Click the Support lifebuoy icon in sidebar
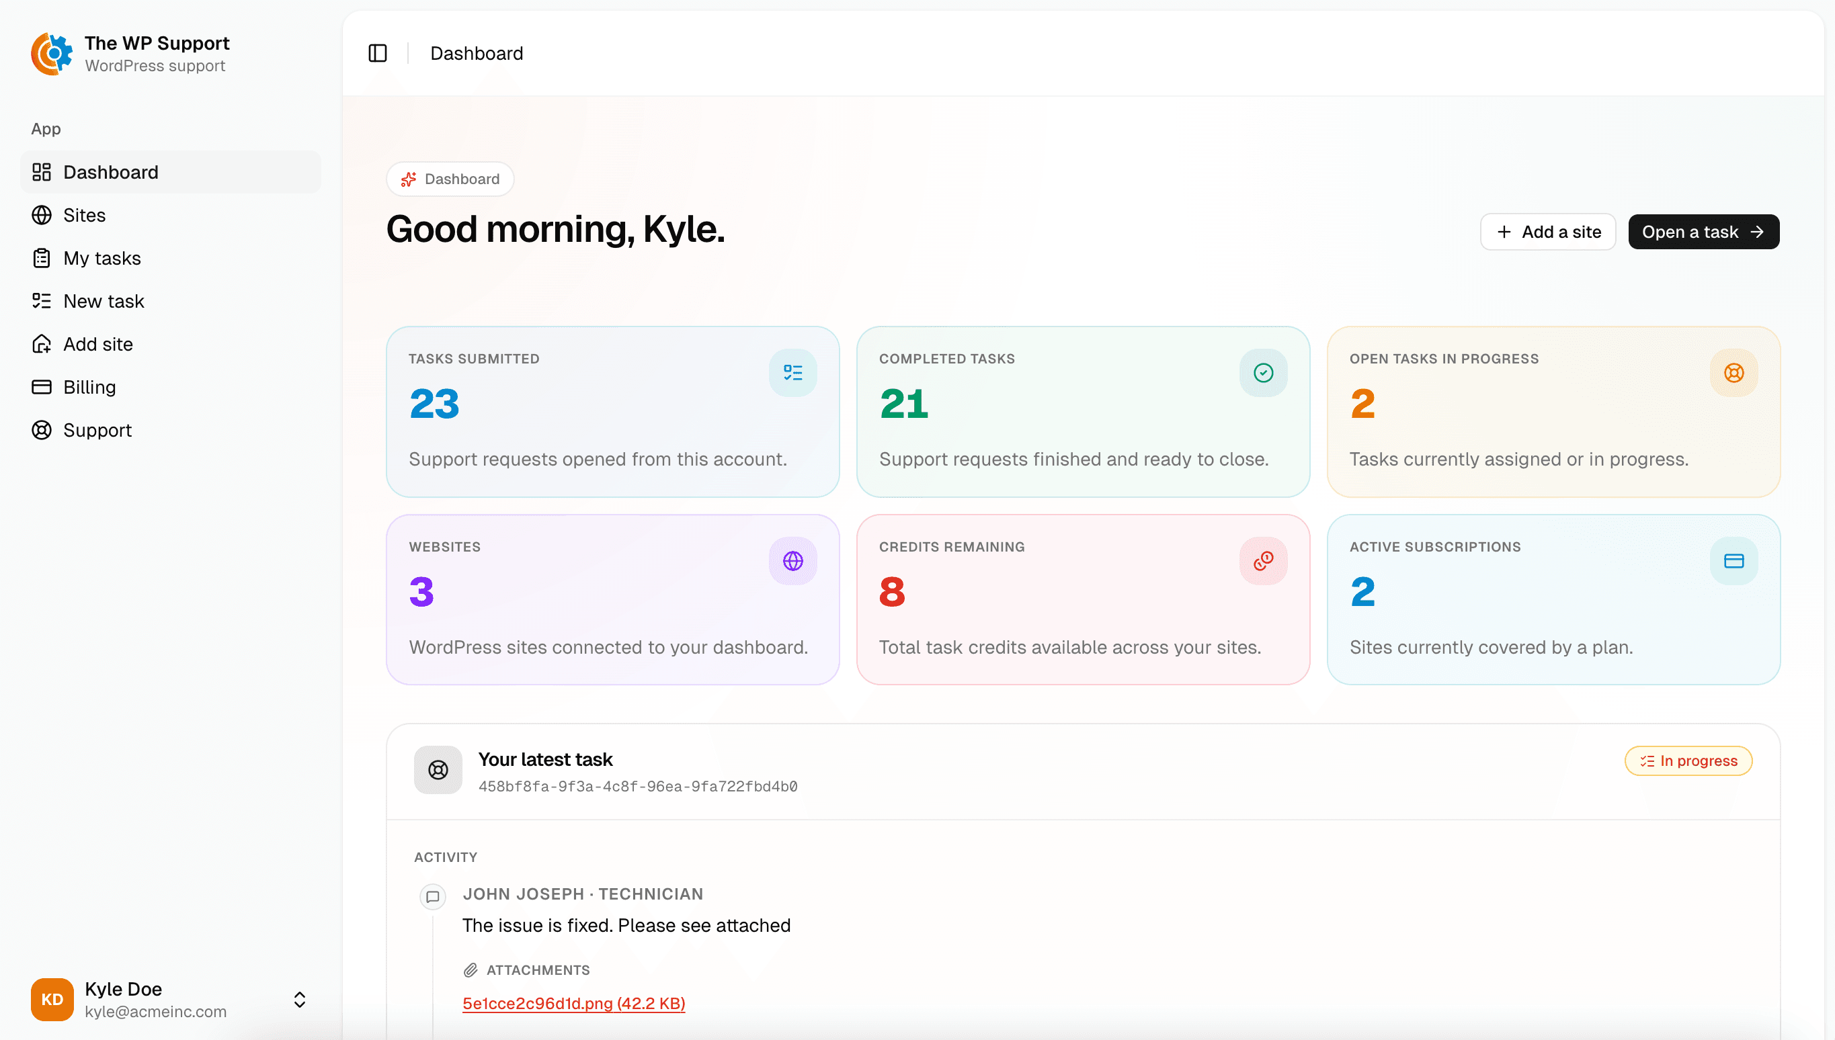This screenshot has height=1040, width=1835. (x=42, y=430)
